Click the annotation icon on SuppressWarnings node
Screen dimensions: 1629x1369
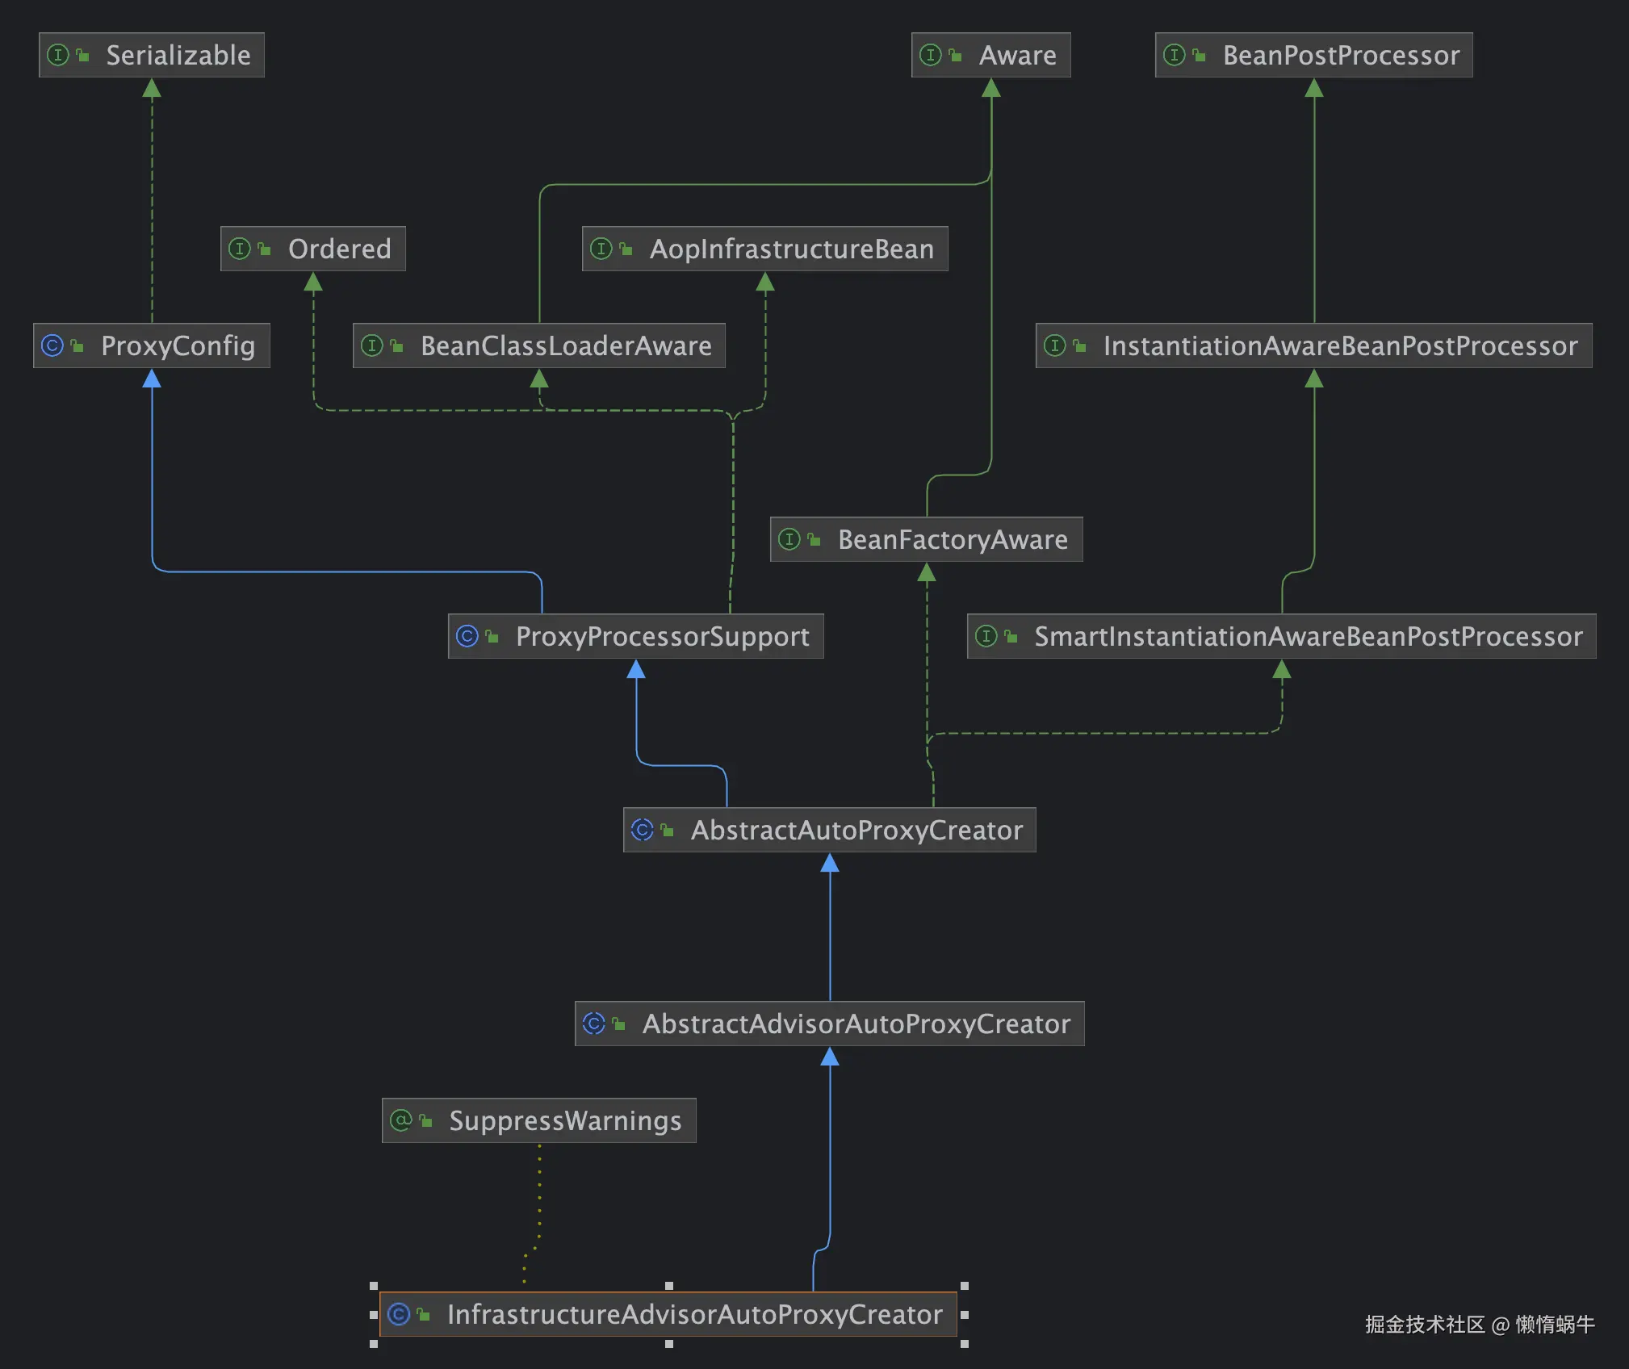[401, 1120]
